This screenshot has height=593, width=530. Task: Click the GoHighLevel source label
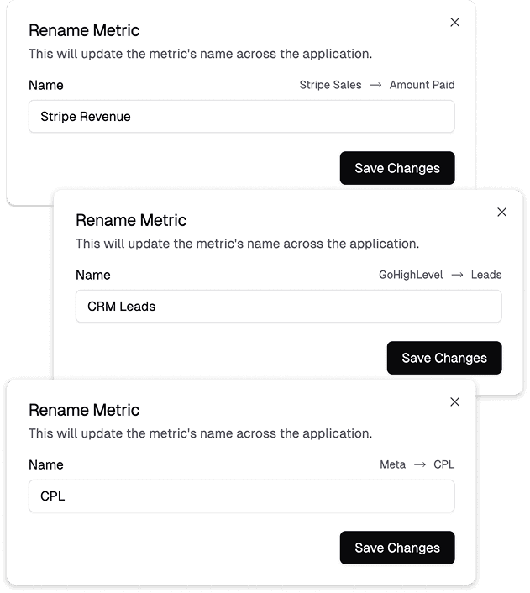coord(411,275)
